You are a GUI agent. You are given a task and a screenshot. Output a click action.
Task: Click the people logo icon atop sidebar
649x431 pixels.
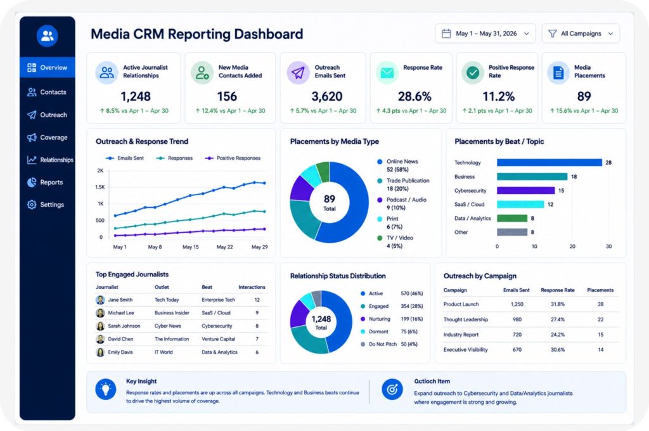(x=47, y=36)
